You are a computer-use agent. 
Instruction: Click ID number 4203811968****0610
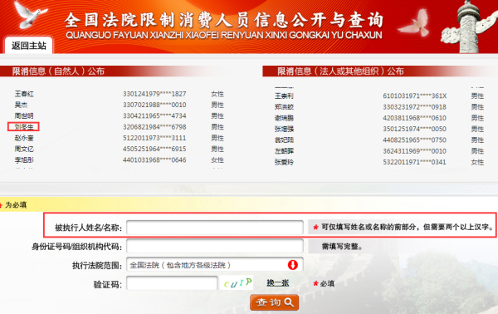point(414,118)
